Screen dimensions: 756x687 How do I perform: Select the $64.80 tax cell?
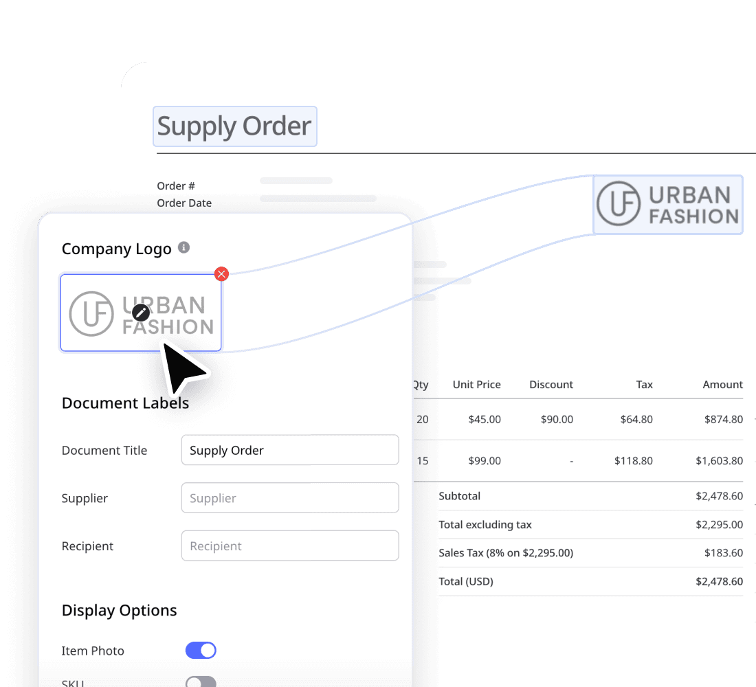tap(636, 420)
